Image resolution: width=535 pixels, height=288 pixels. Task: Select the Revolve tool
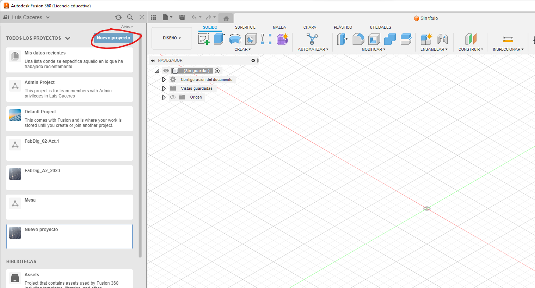[x=235, y=39]
